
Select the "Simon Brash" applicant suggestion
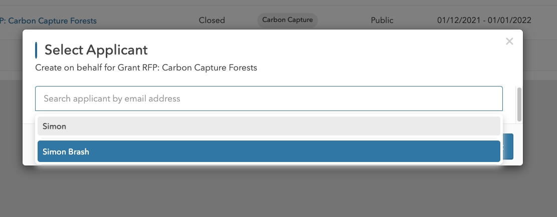click(269, 151)
